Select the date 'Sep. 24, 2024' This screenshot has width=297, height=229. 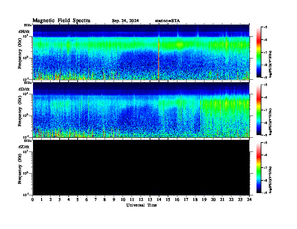tap(125, 21)
